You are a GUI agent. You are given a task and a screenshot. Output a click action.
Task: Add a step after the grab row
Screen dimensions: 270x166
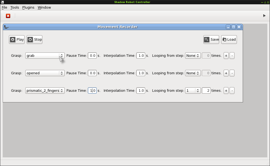(226, 56)
